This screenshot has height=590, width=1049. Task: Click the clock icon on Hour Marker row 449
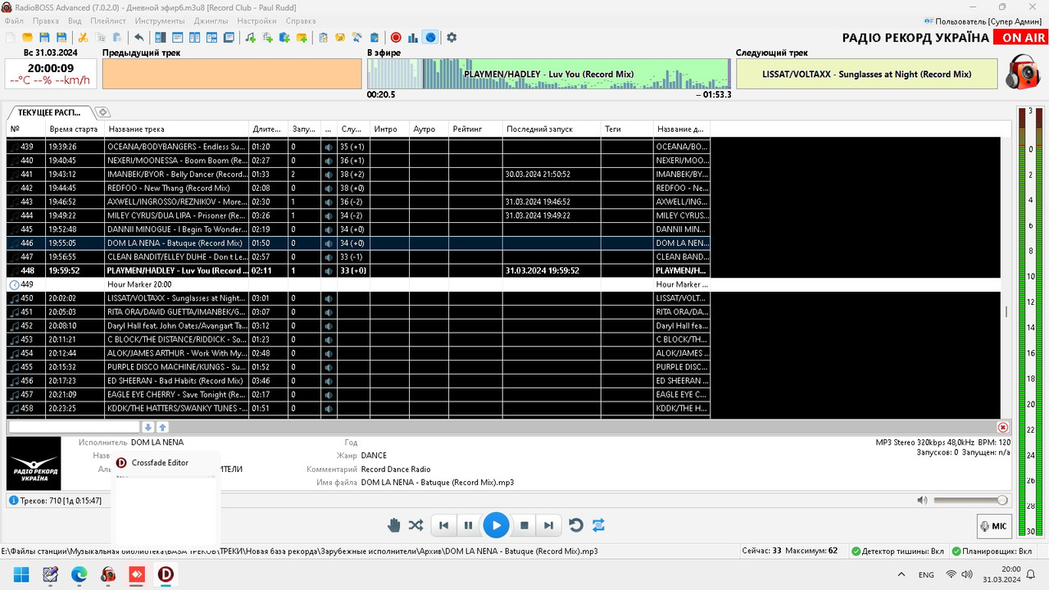click(x=14, y=284)
